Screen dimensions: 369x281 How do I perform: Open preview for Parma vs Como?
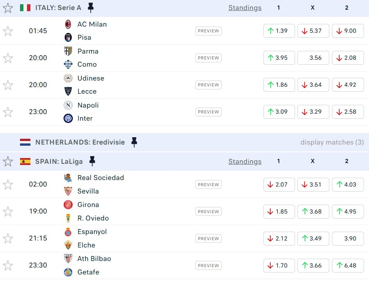(208, 58)
